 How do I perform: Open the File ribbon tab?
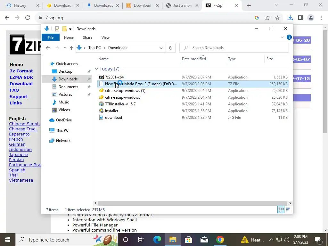51,37
